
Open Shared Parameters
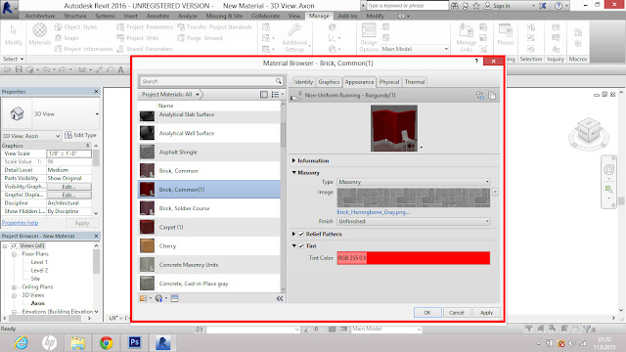145,49
